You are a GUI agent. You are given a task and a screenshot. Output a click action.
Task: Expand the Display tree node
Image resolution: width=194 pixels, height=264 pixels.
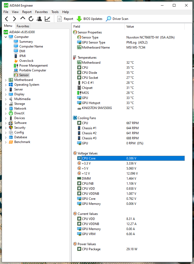[6, 94]
